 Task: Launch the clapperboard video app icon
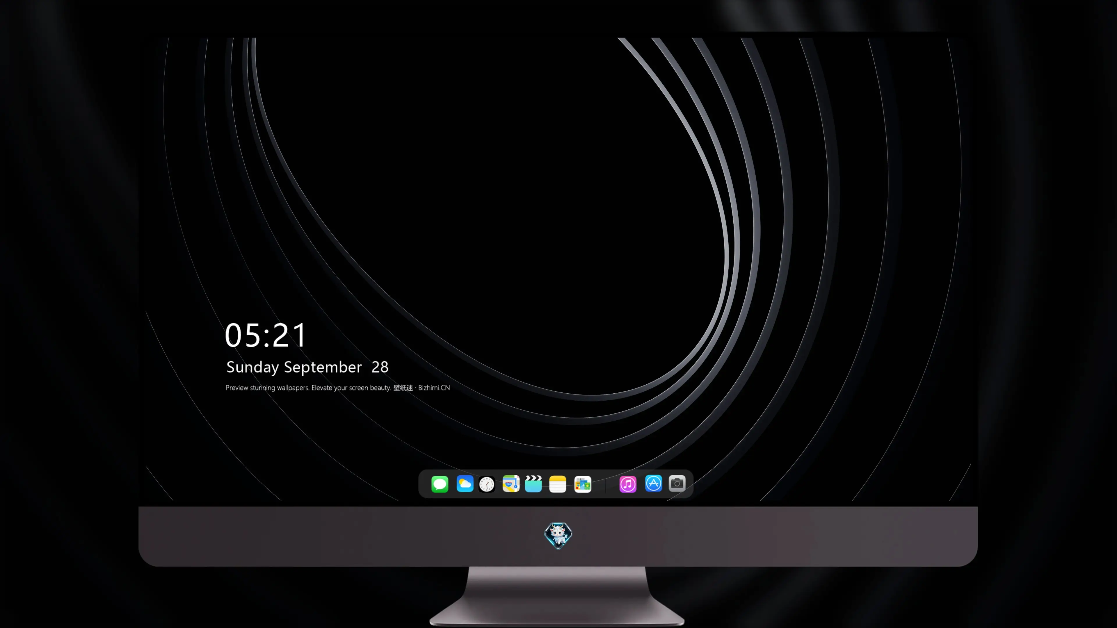click(x=533, y=484)
